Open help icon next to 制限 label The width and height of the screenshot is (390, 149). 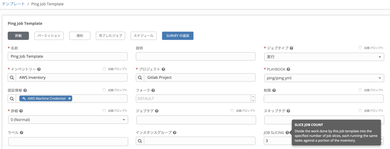(274, 90)
